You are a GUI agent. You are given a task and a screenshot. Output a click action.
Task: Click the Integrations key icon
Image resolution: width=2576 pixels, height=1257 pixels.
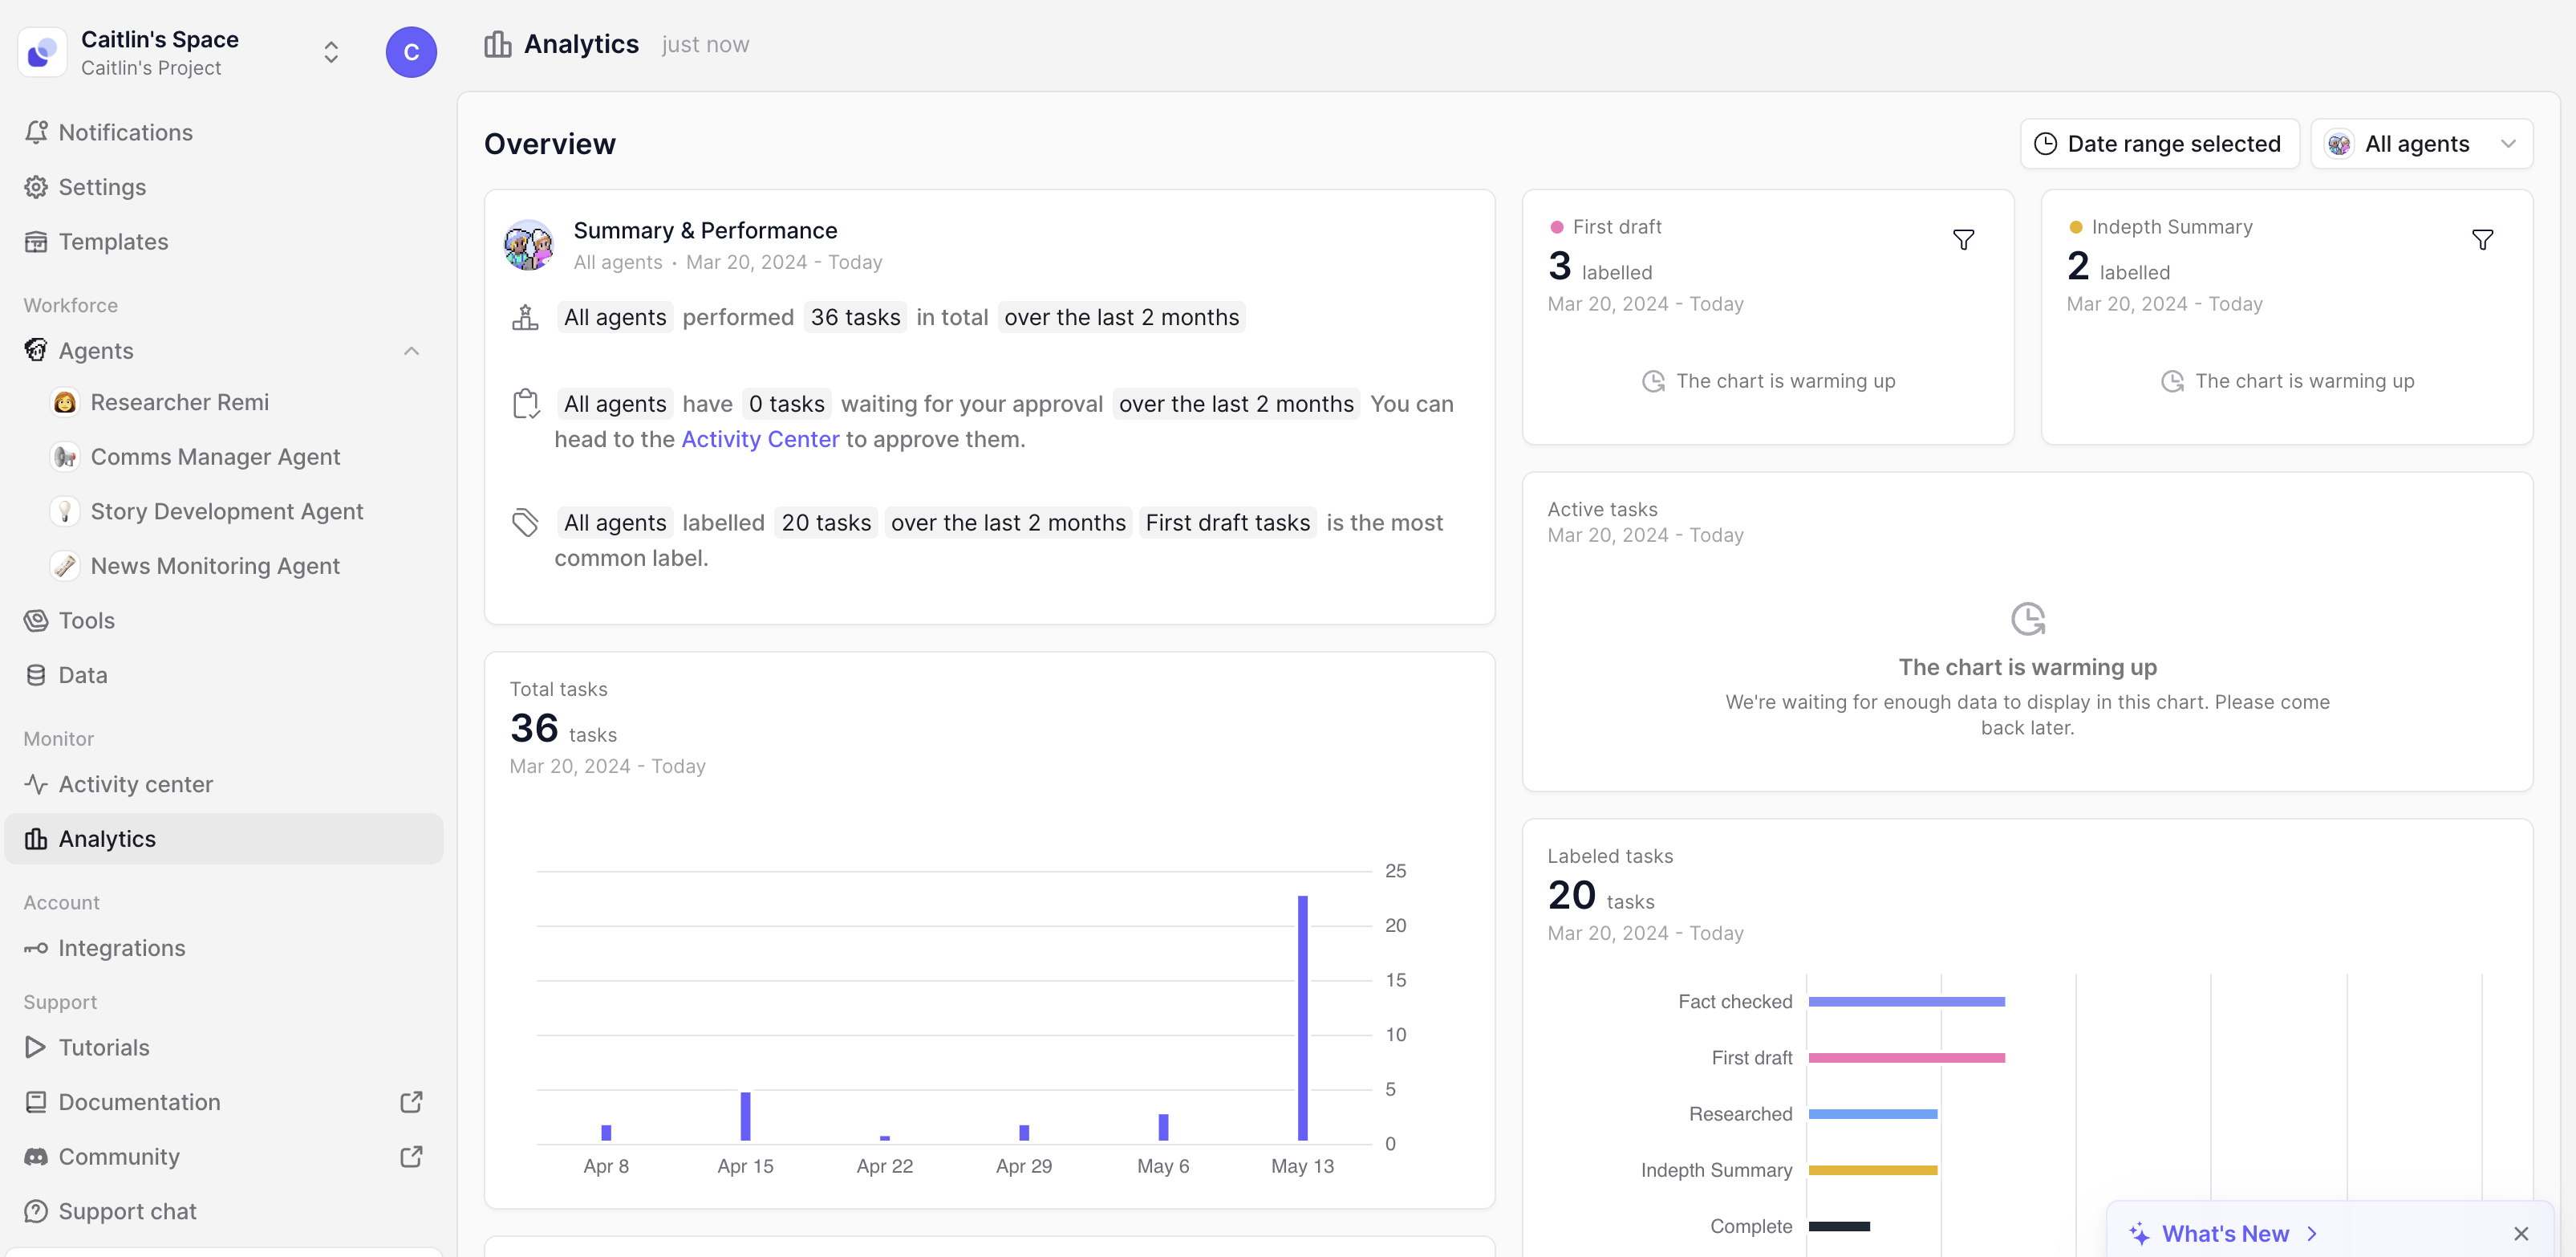pyautogui.click(x=36, y=948)
